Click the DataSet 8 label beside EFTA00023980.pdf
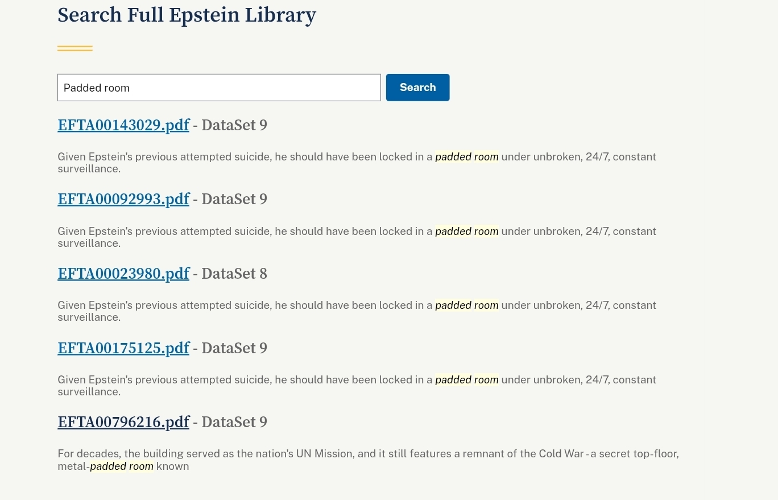Screen dimensions: 778x500 (x=234, y=274)
